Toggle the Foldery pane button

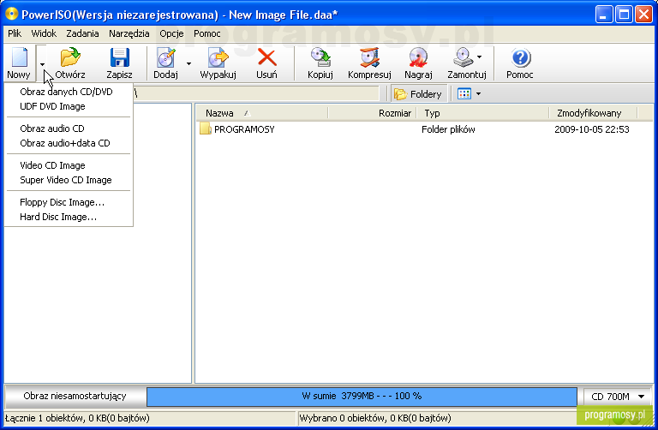(419, 94)
